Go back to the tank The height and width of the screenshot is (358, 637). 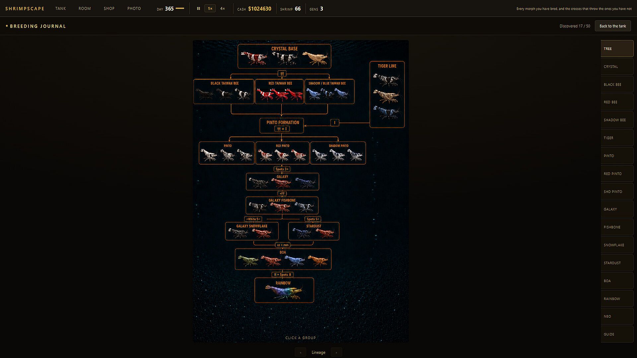click(612, 26)
